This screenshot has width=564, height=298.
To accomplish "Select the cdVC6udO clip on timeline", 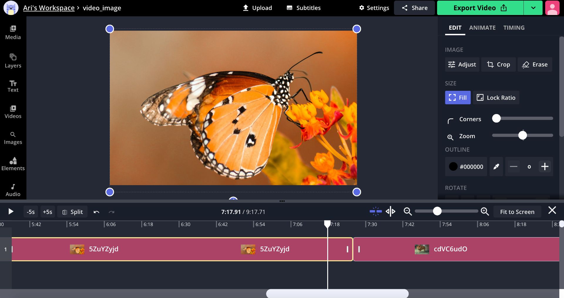I will [x=455, y=249].
